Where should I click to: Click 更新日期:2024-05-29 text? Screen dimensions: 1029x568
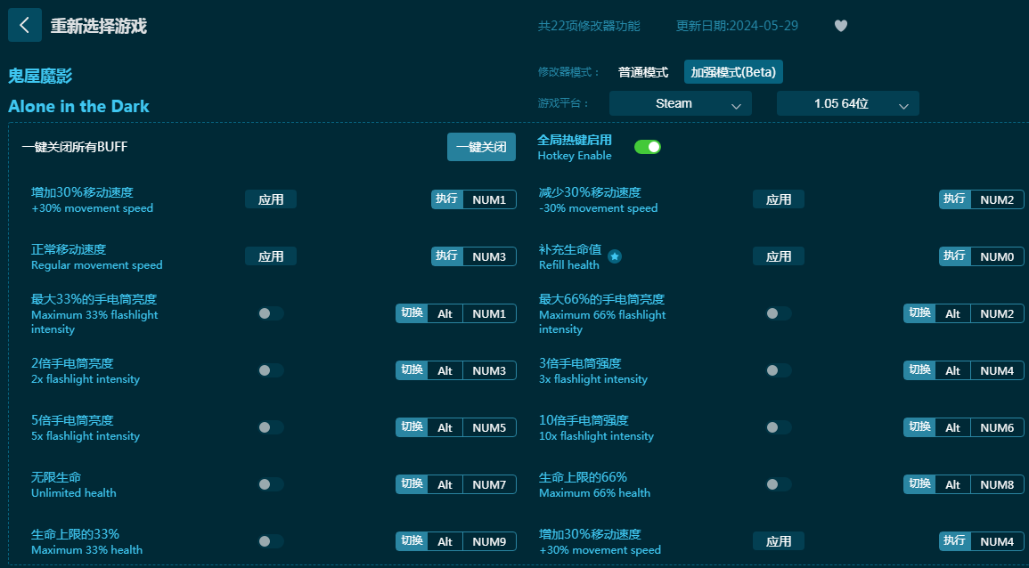[737, 26]
